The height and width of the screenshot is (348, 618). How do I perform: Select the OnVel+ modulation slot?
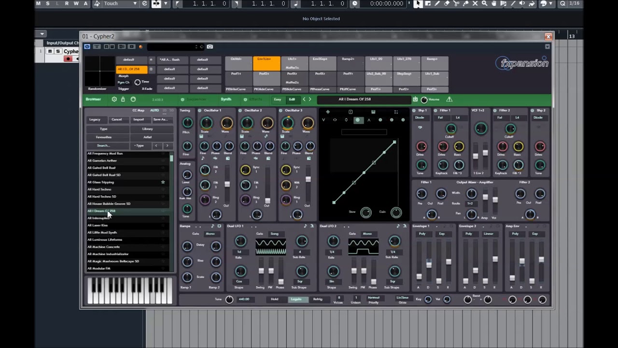pos(239,63)
